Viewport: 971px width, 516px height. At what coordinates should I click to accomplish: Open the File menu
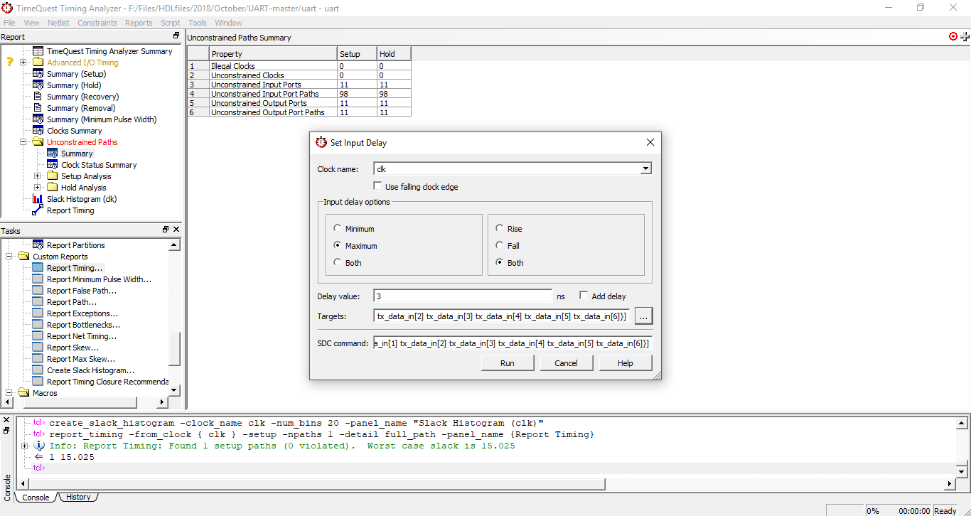click(9, 23)
